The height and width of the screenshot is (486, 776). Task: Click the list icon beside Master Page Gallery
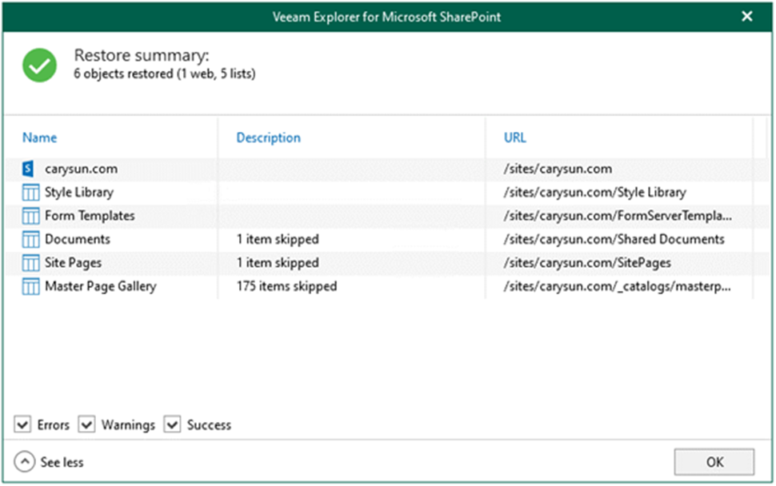tap(30, 286)
